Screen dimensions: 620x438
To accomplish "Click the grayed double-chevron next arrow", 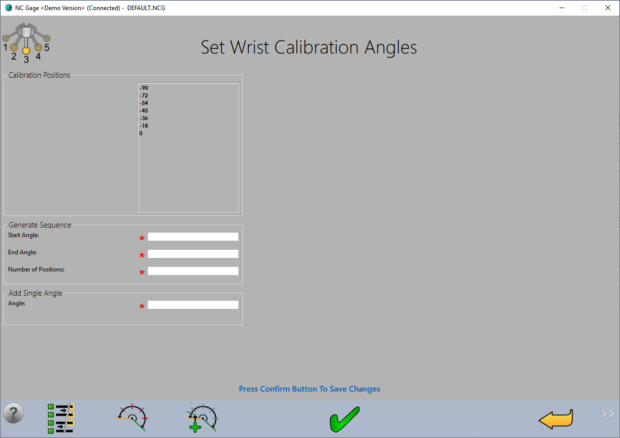I will [x=607, y=414].
